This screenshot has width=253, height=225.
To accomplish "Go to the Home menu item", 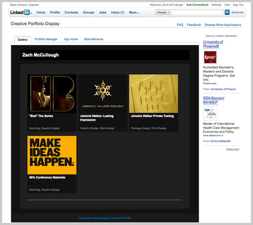I will [41, 12].
